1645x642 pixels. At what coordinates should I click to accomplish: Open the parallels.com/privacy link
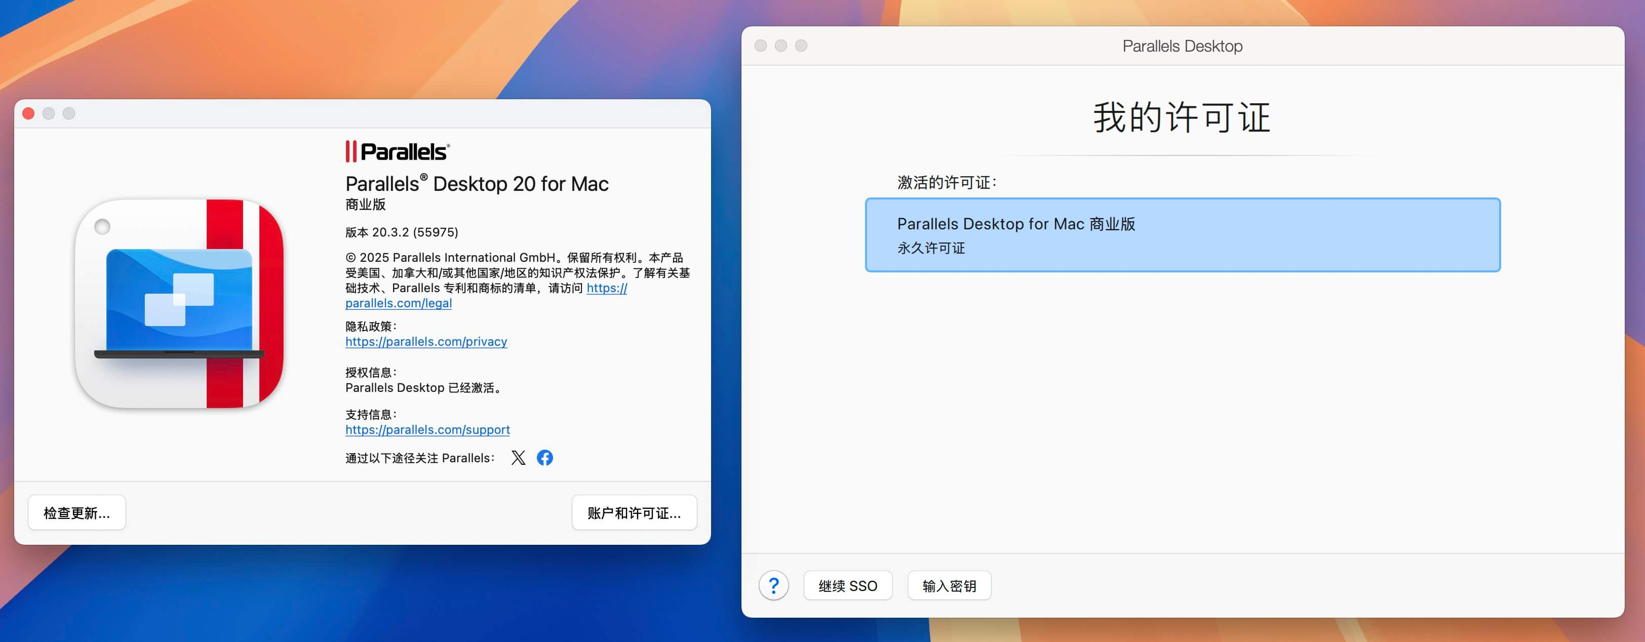point(426,341)
